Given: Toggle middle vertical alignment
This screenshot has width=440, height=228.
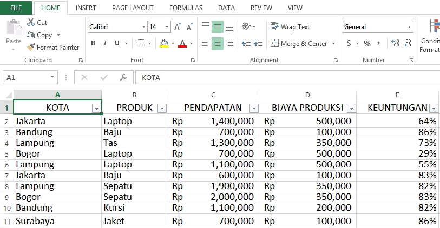Looking at the screenshot, I should (x=218, y=26).
